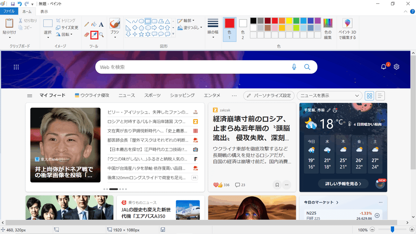Expand the arrow below 選択
416x234 pixels.
[x=48, y=37]
